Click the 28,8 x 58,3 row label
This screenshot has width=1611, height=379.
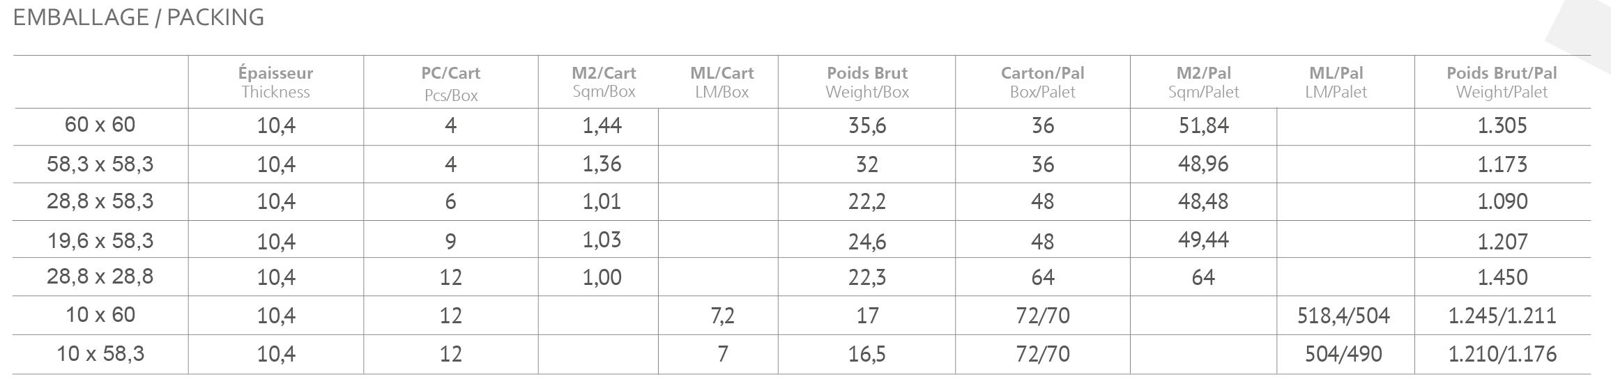point(100,201)
